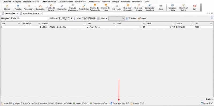Open the Compras menu
The image size is (214, 106).
point(17,2)
